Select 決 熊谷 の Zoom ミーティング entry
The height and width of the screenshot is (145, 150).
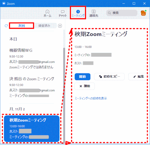(x=32, y=87)
